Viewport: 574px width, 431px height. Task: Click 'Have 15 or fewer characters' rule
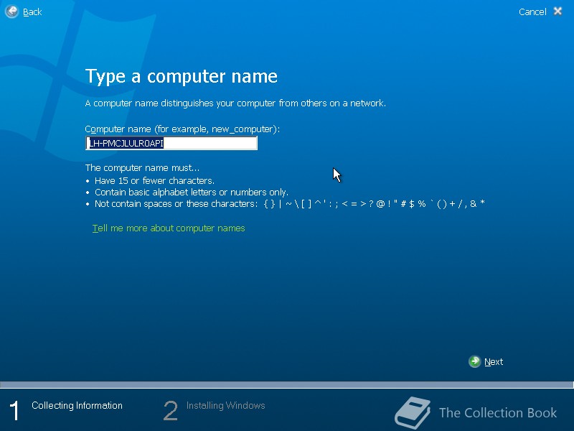pyautogui.click(x=154, y=181)
